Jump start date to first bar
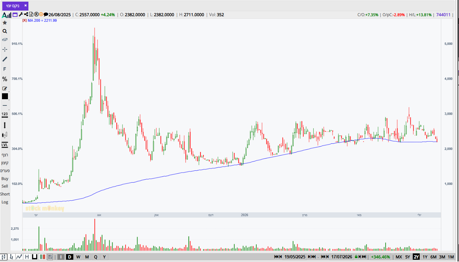459x262 pixels. pyautogui.click(x=276, y=257)
